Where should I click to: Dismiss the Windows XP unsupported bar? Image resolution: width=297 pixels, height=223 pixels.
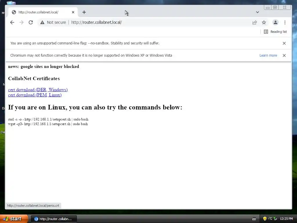284,55
